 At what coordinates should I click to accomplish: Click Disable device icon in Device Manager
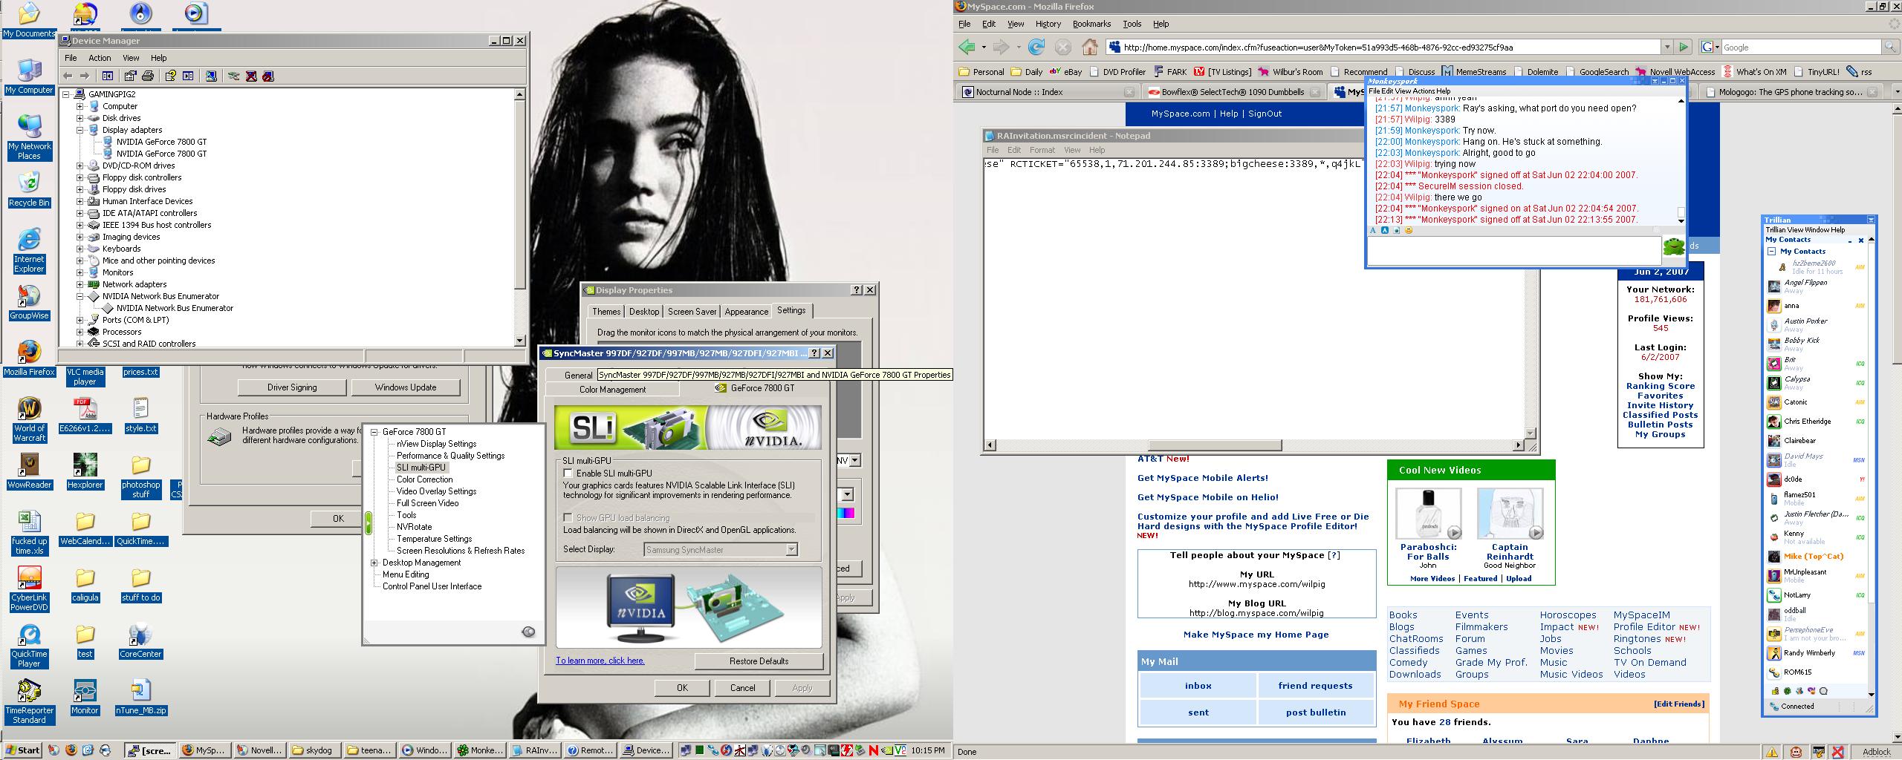pyautogui.click(x=268, y=76)
